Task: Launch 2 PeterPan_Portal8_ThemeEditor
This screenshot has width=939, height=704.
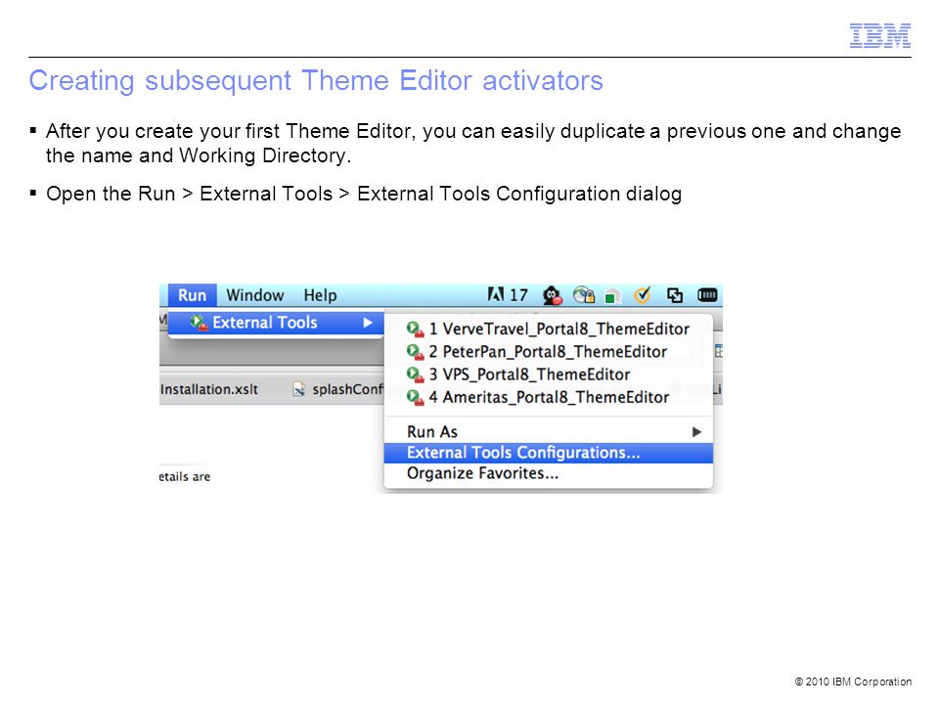Action: 548,352
